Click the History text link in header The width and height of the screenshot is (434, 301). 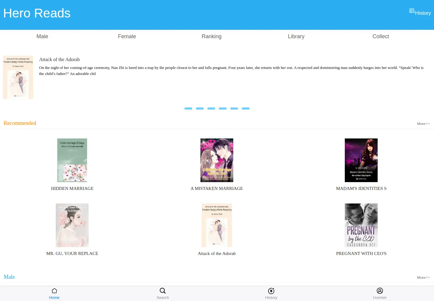click(x=423, y=13)
